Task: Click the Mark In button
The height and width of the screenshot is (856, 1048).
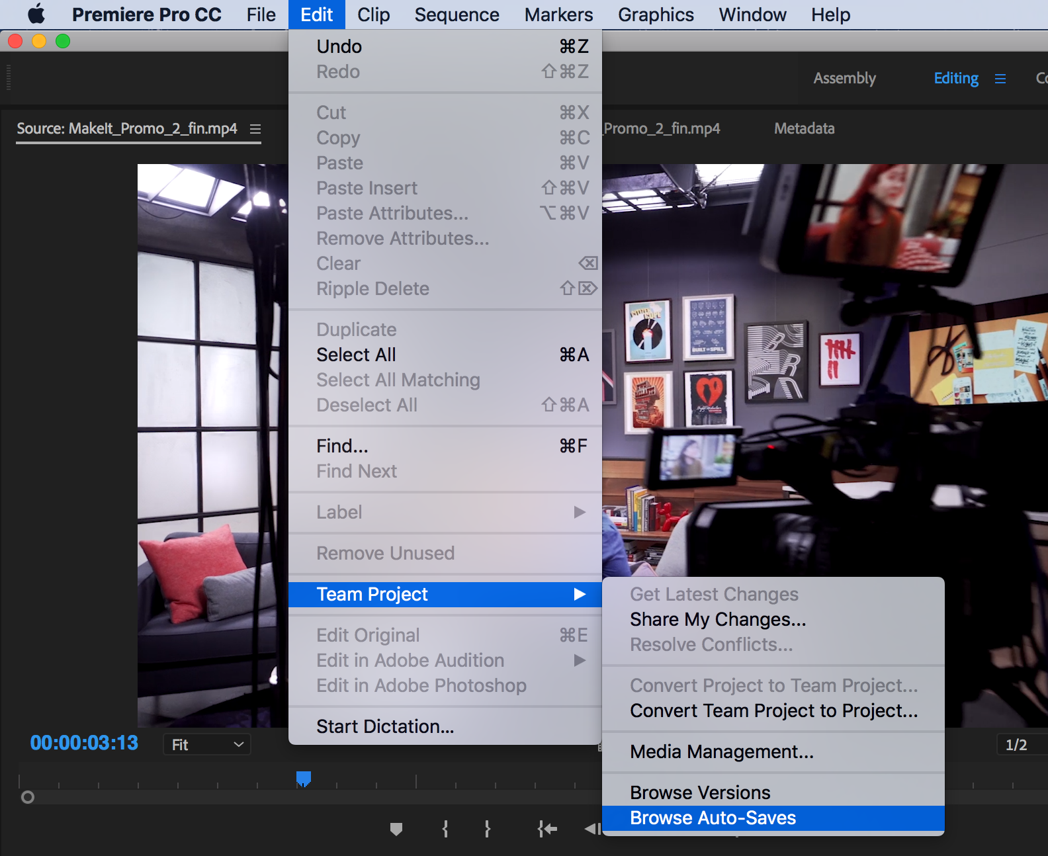Action: click(445, 829)
